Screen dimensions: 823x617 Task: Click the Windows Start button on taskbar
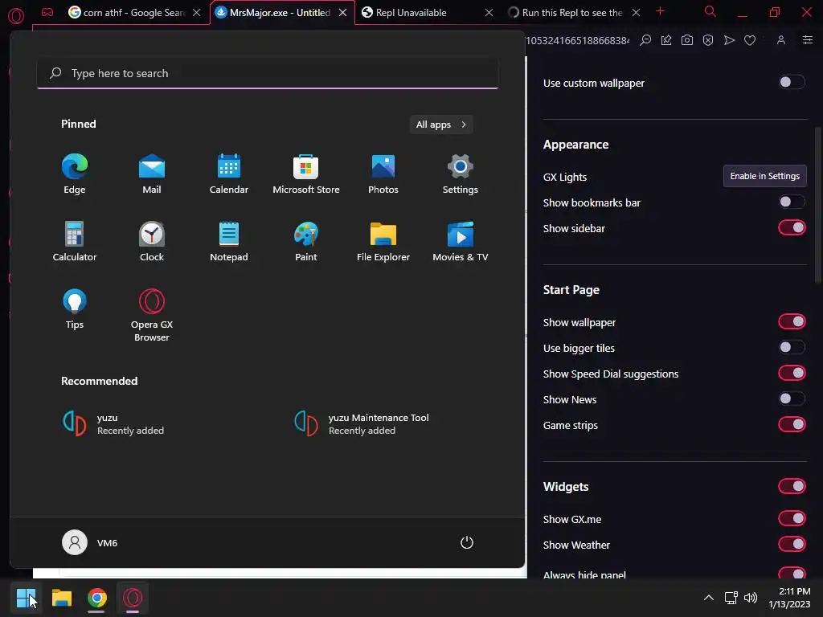click(26, 598)
